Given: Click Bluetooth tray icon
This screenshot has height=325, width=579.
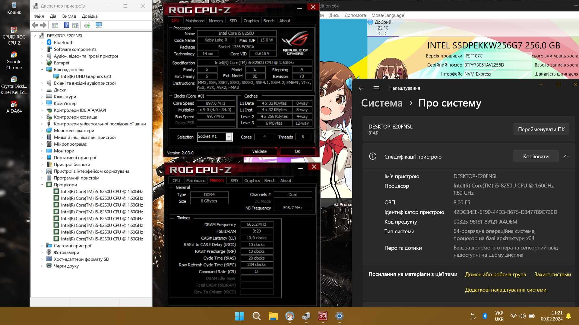Looking at the screenshot, I should click(485, 316).
